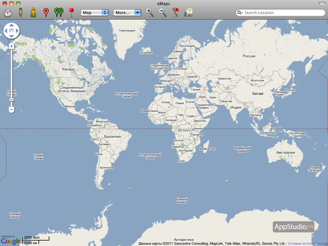
Task: Open the Map type dropdown
Action: 95,13
